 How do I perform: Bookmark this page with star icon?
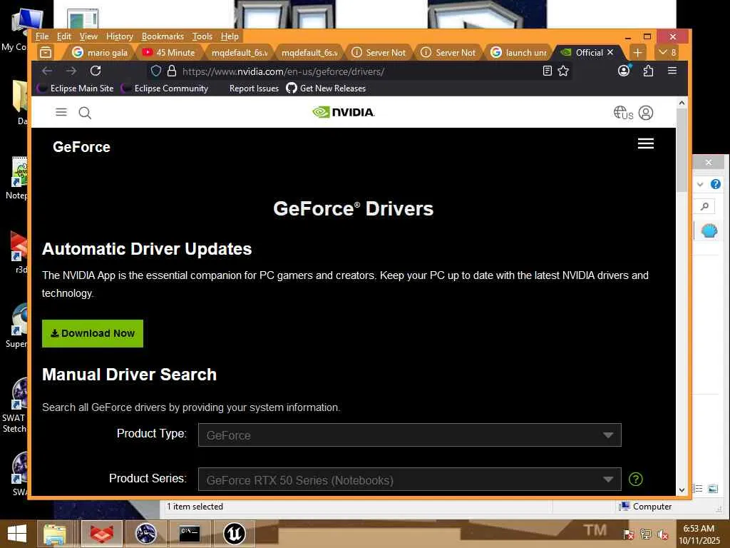click(563, 71)
